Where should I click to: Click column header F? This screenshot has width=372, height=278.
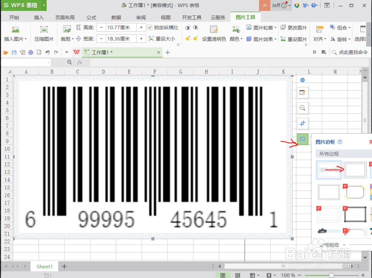[x=155, y=72]
